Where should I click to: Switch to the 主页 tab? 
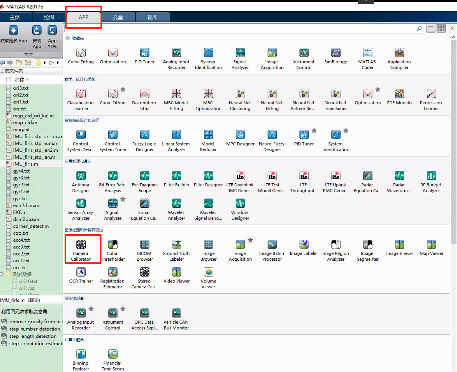(x=15, y=17)
